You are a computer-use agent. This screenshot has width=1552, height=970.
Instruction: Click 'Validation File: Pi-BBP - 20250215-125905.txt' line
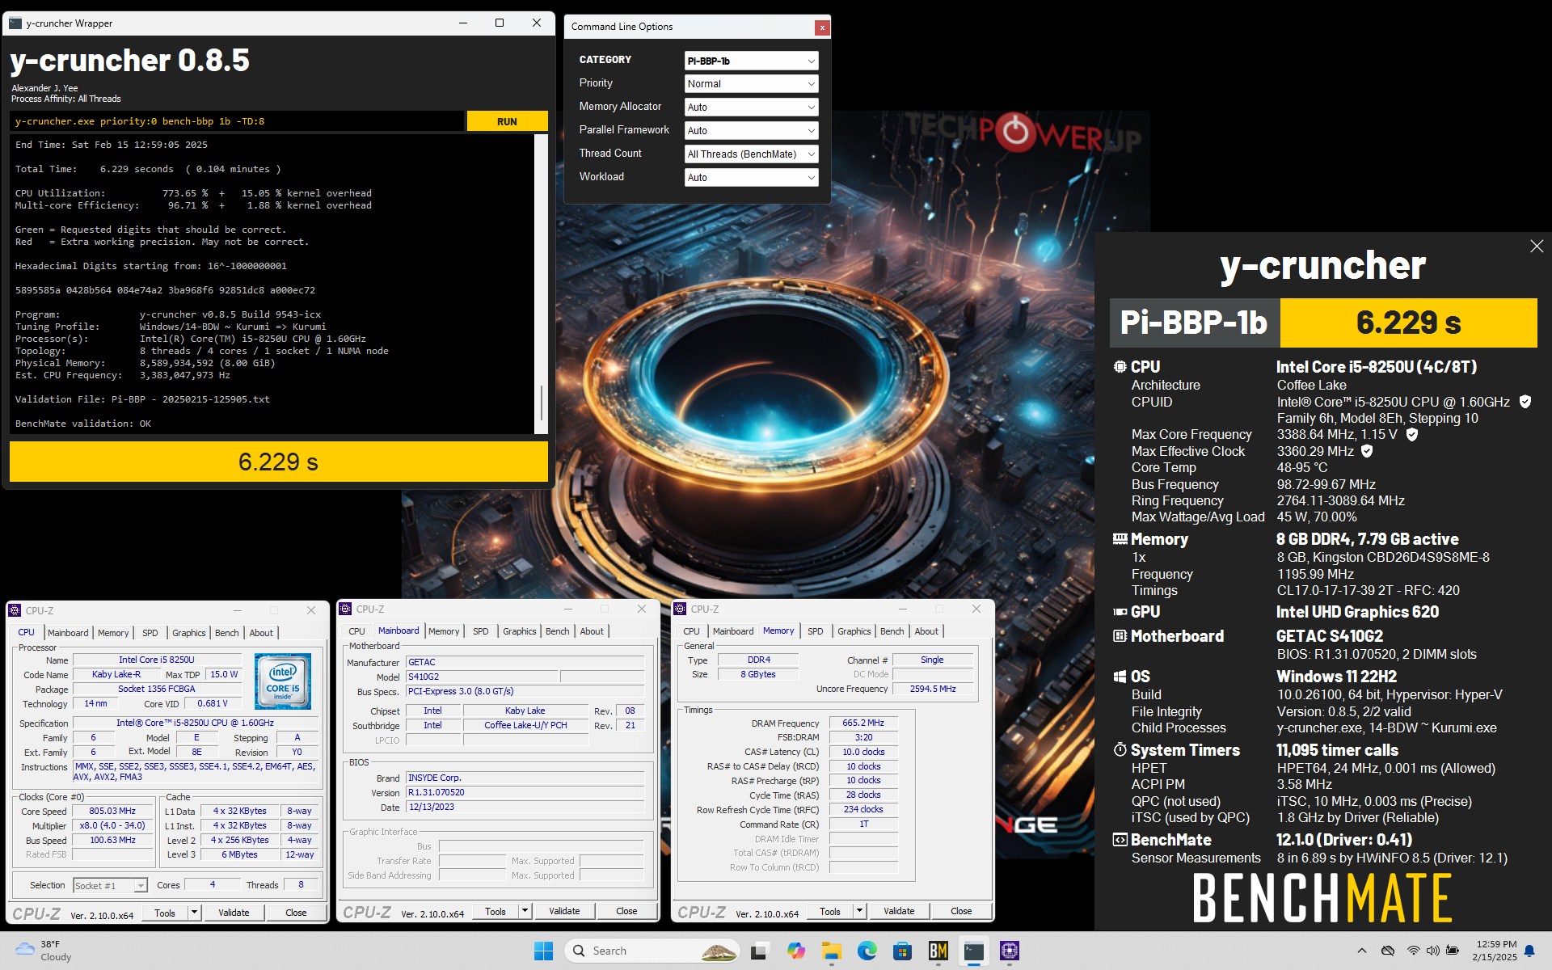[142, 399]
